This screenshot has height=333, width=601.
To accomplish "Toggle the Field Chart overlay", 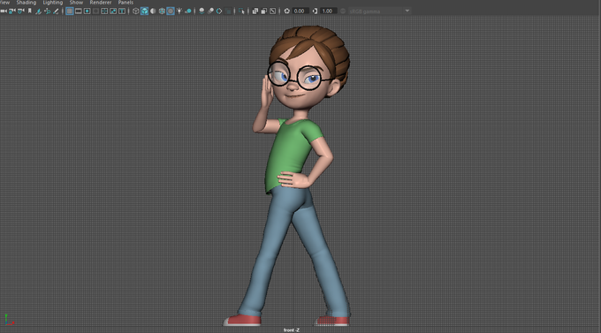I will (x=104, y=11).
